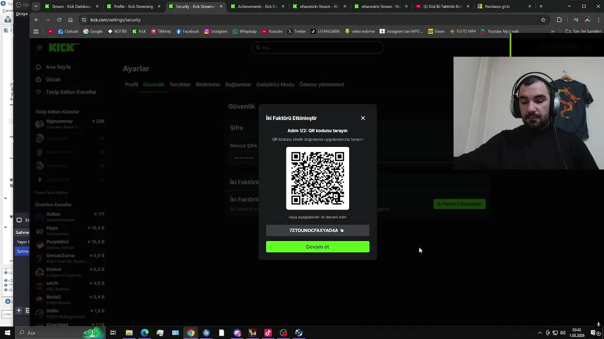Open the Windows Start menu
604x339 pixels.
pyautogui.click(x=7, y=333)
